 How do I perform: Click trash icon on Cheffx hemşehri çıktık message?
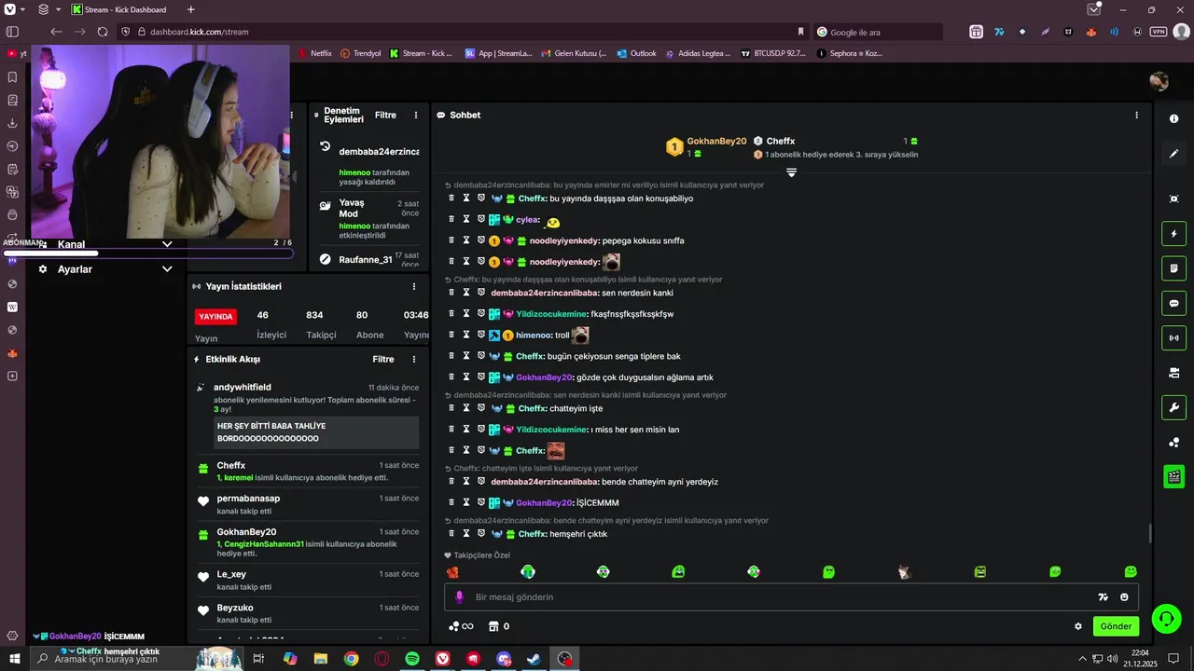[451, 534]
